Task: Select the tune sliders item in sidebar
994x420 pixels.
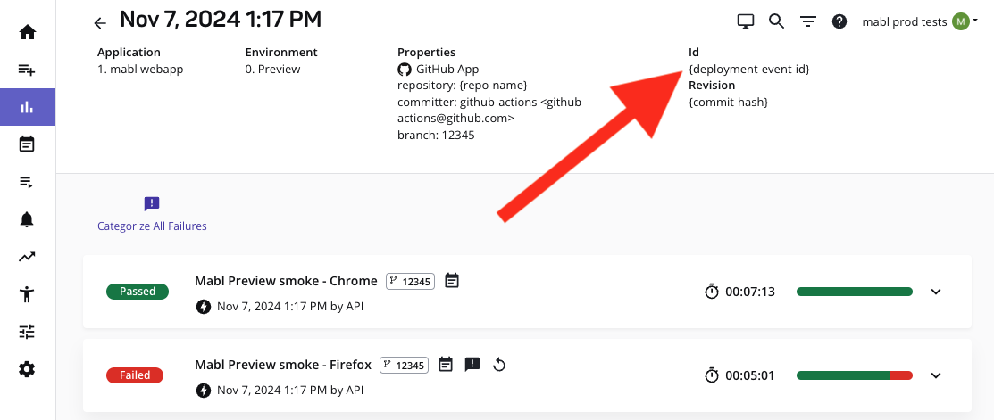Action: 27,332
